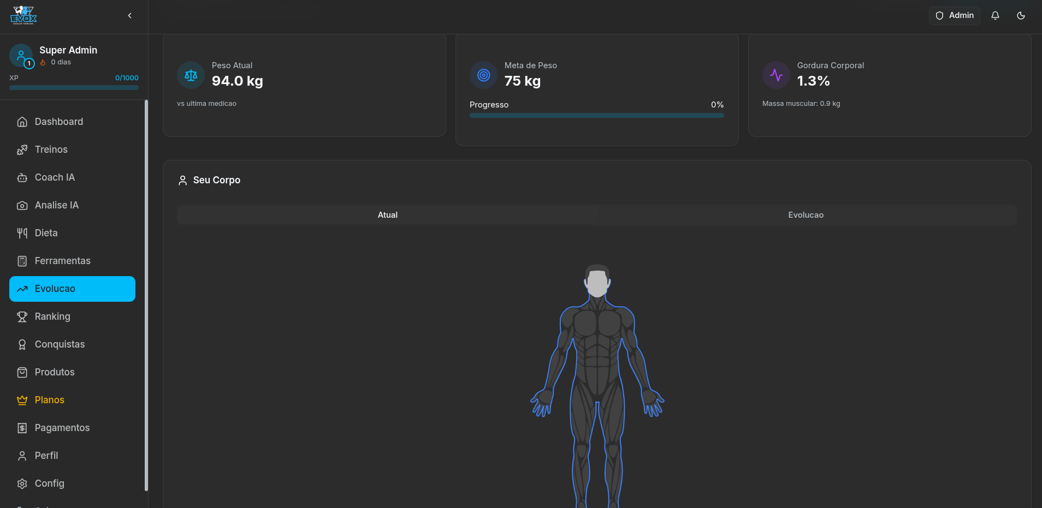Screen dimensions: 1042x508
Task: Click the Dieta utensils icon
Action: click(22, 233)
